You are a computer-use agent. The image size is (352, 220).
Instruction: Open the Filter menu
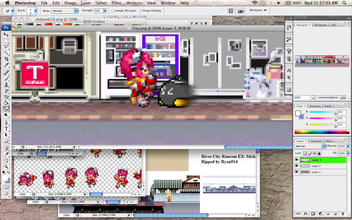coord(117,3)
